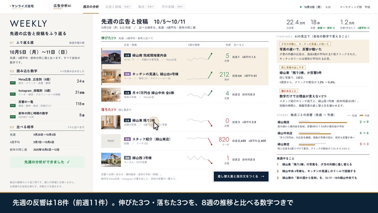Click 写真の違いで、反響が動いた heading
The width and height of the screenshot is (378, 213).
coord(300,49)
